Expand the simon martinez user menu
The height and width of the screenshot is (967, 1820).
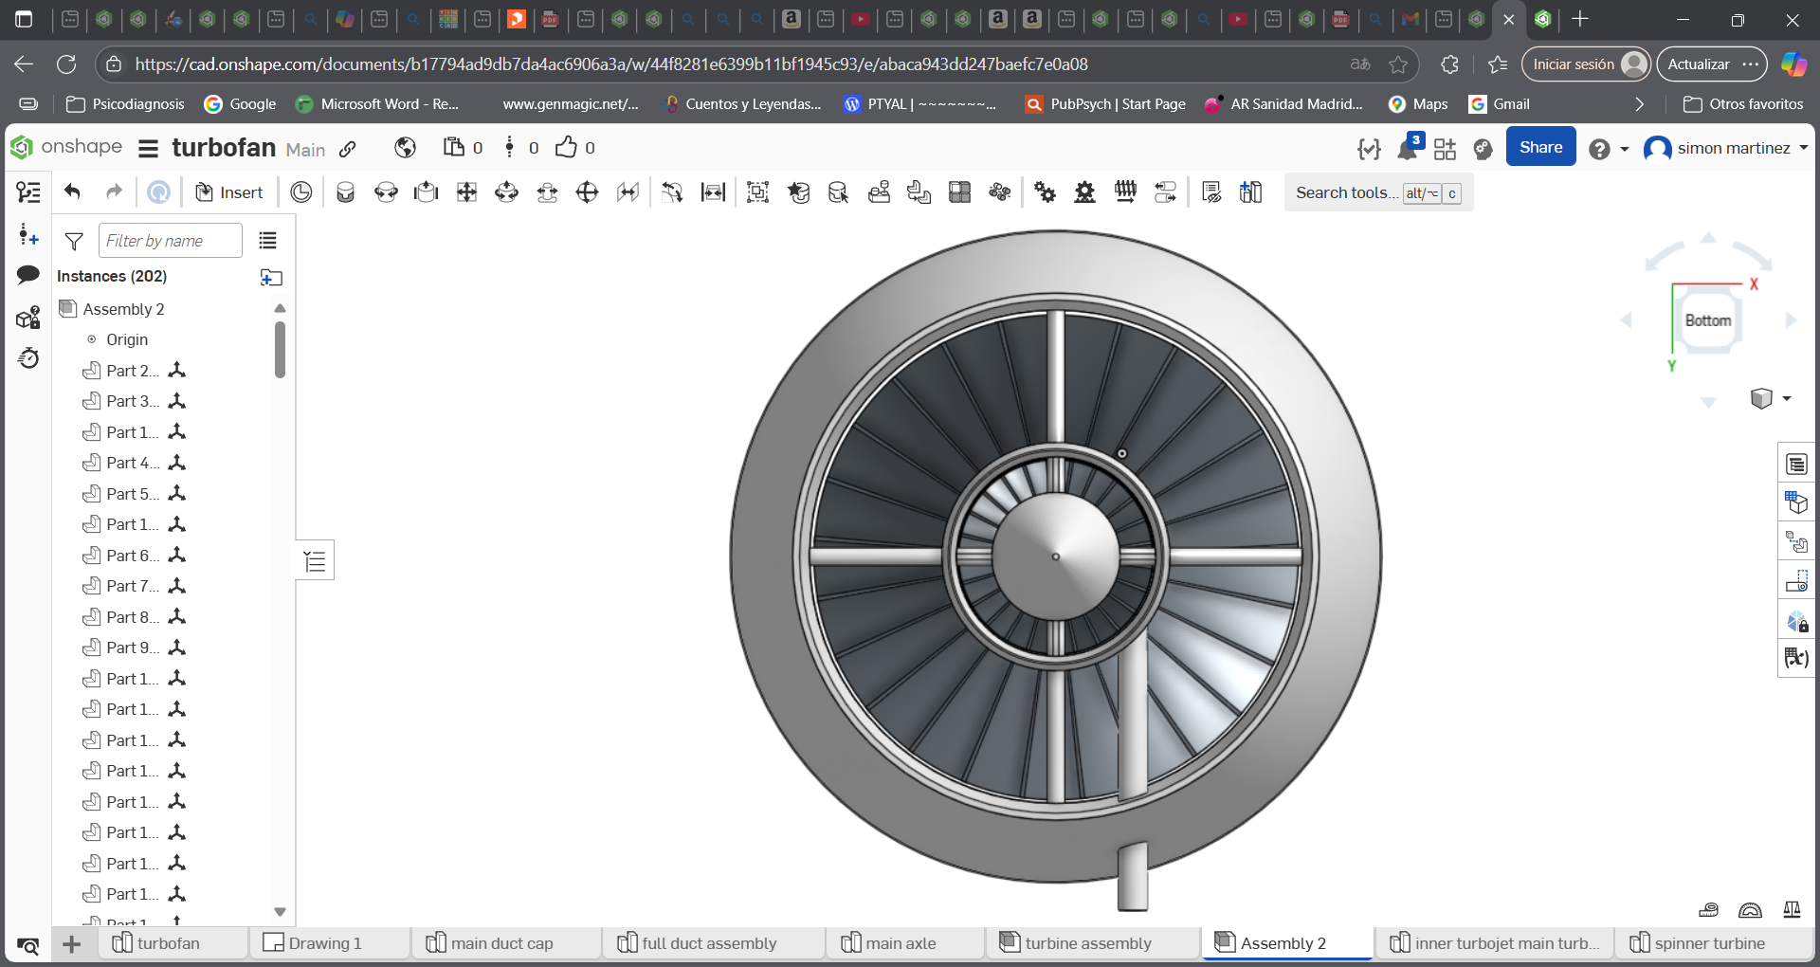click(x=1726, y=148)
